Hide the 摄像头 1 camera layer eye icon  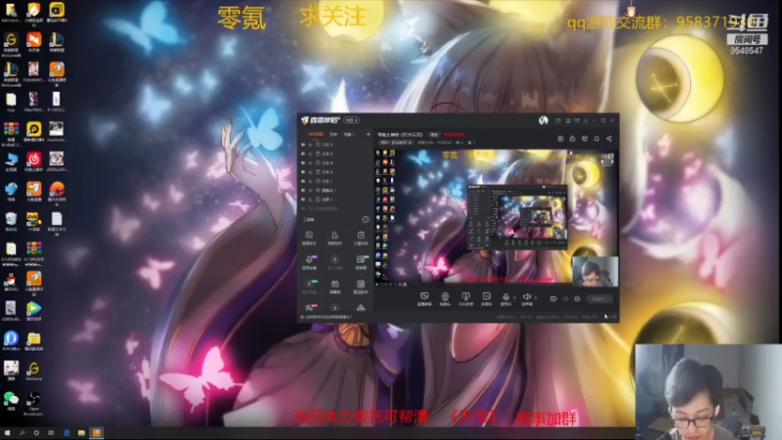tap(303, 190)
